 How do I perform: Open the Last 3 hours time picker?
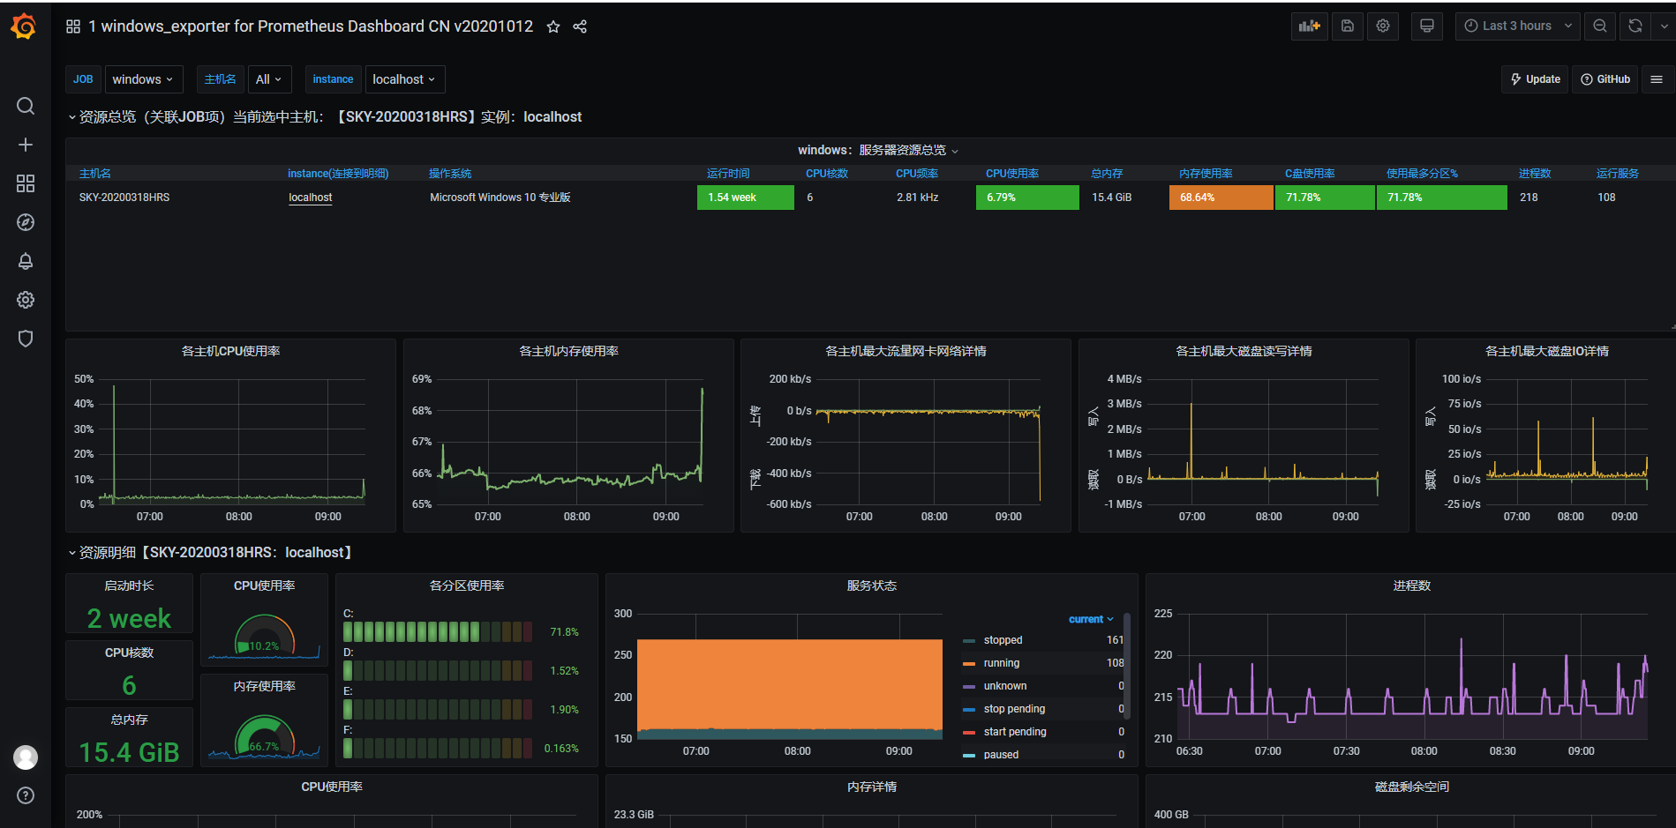click(x=1517, y=26)
